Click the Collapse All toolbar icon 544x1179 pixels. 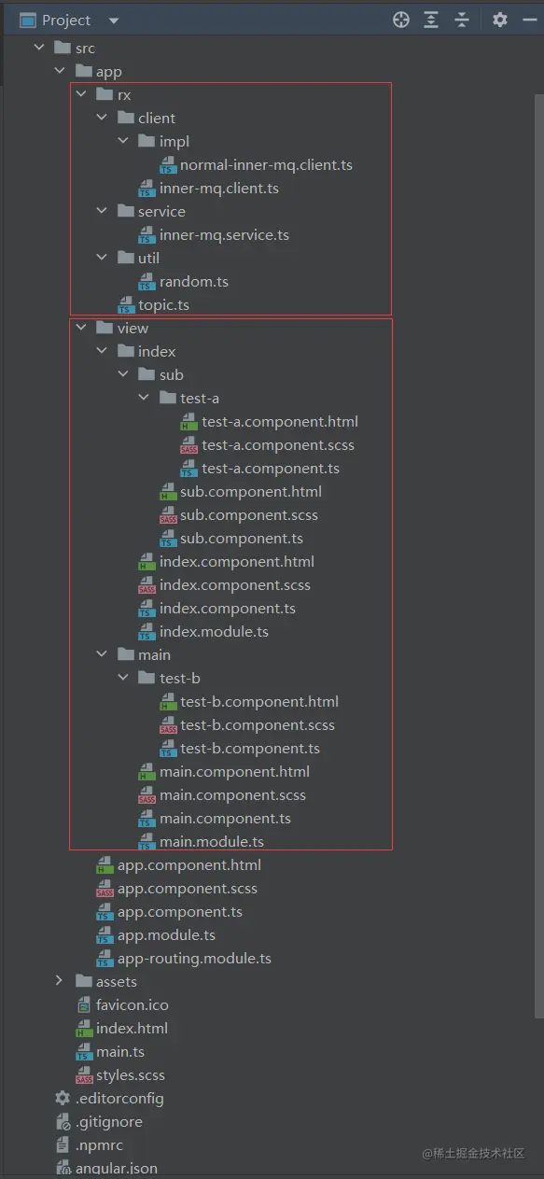(462, 20)
